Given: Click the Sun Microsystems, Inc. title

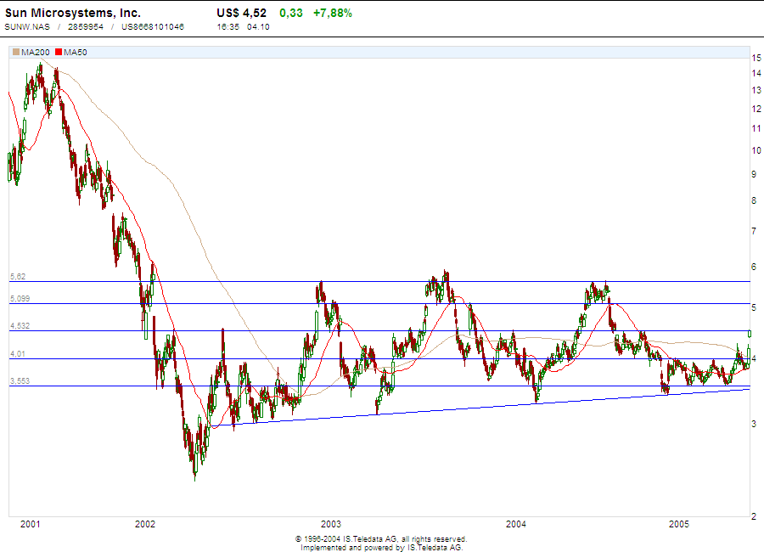Looking at the screenshot, I should [73, 14].
